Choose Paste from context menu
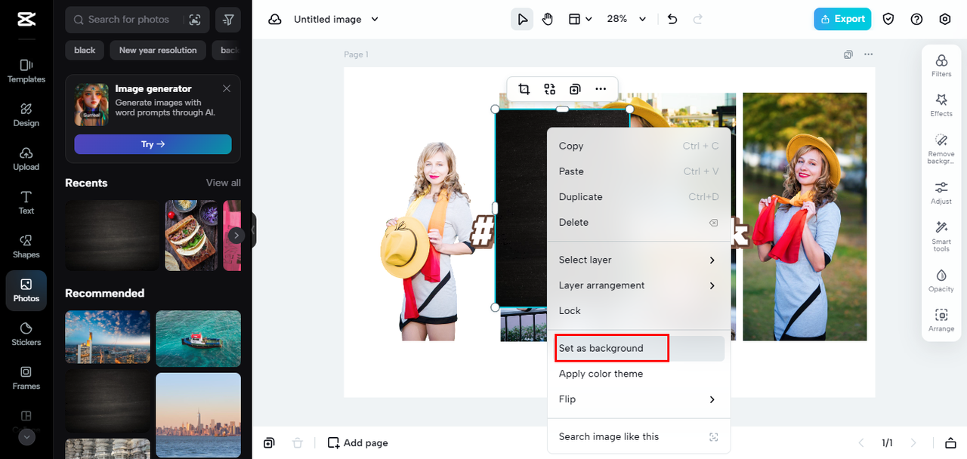The height and width of the screenshot is (459, 967). [x=638, y=171]
